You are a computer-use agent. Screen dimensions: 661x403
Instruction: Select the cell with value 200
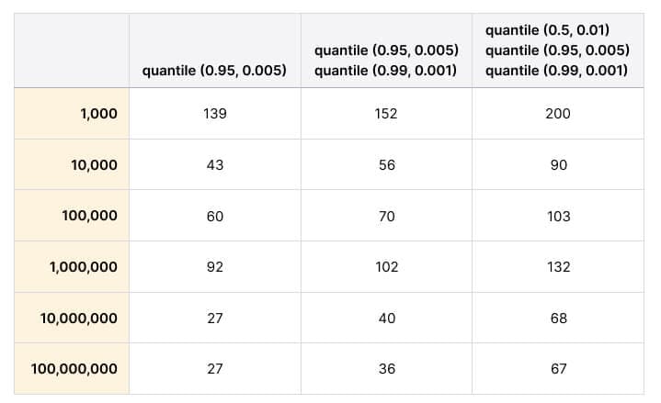point(557,114)
